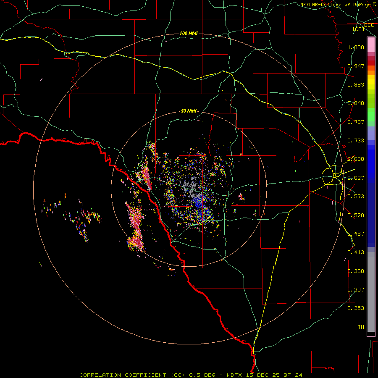
Task: Click the 1.000 scale value
Action: point(356,47)
